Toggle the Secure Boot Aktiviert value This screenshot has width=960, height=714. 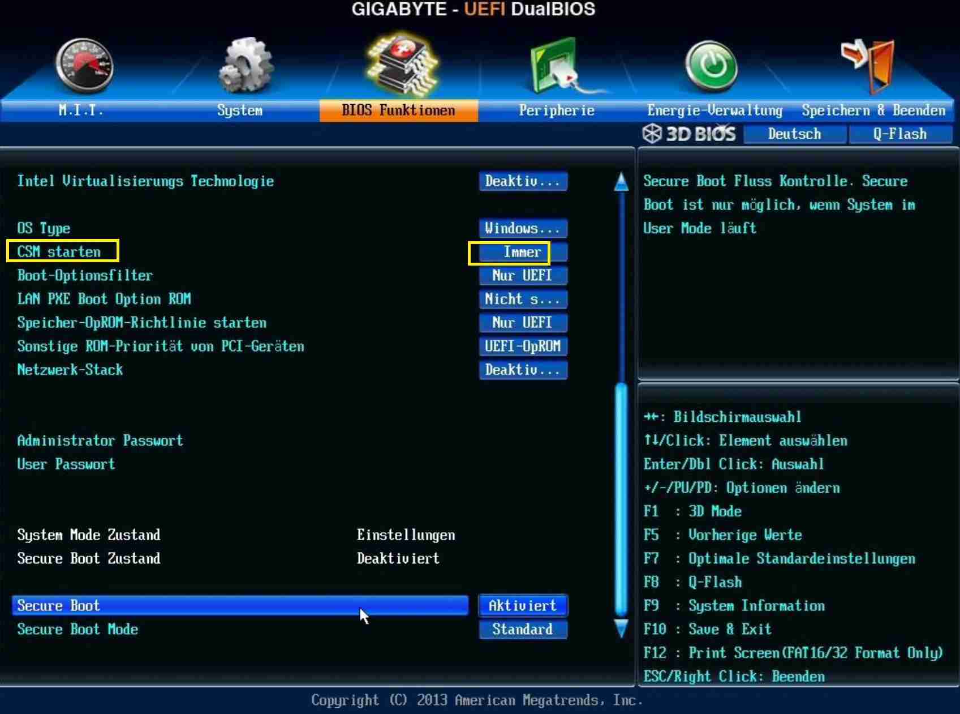pos(523,605)
